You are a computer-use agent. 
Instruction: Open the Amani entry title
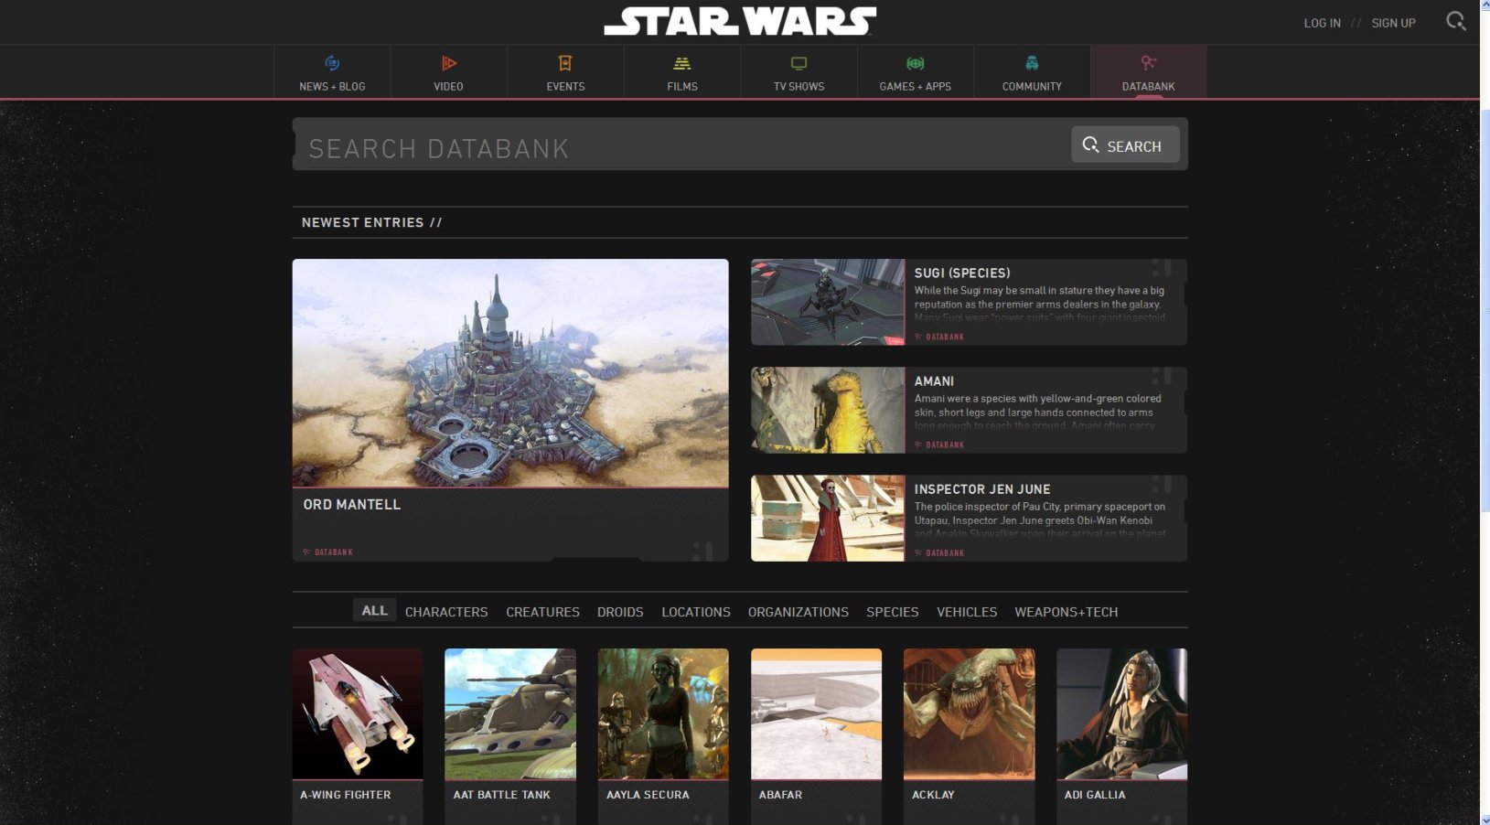[934, 380]
